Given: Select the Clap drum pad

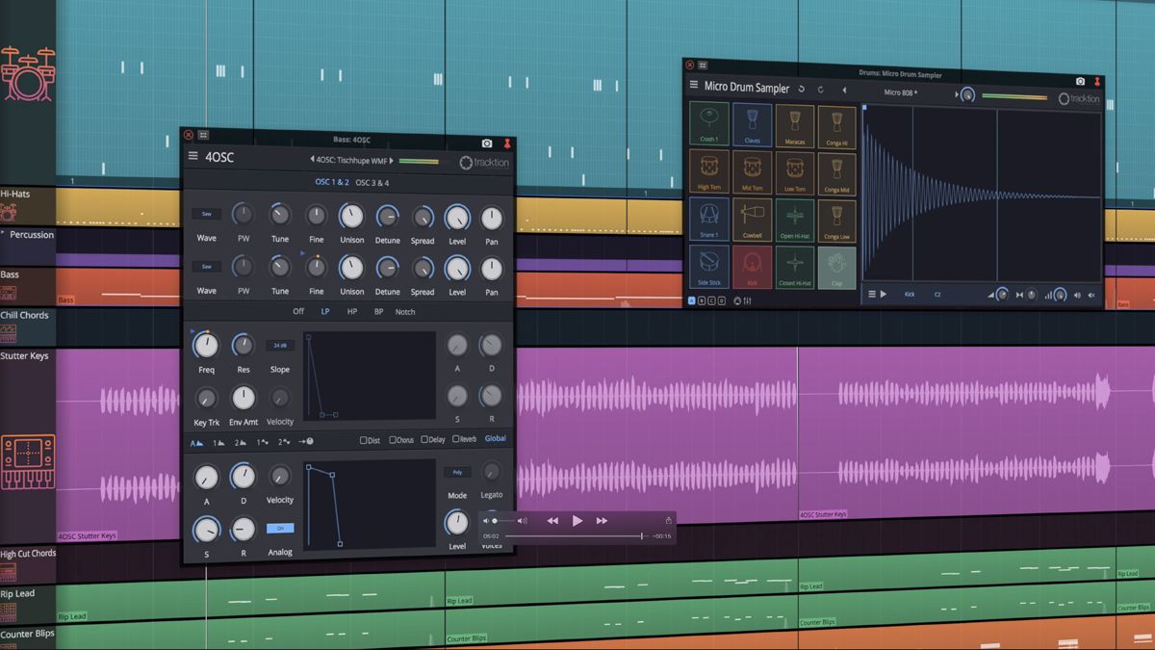Looking at the screenshot, I should 837,268.
